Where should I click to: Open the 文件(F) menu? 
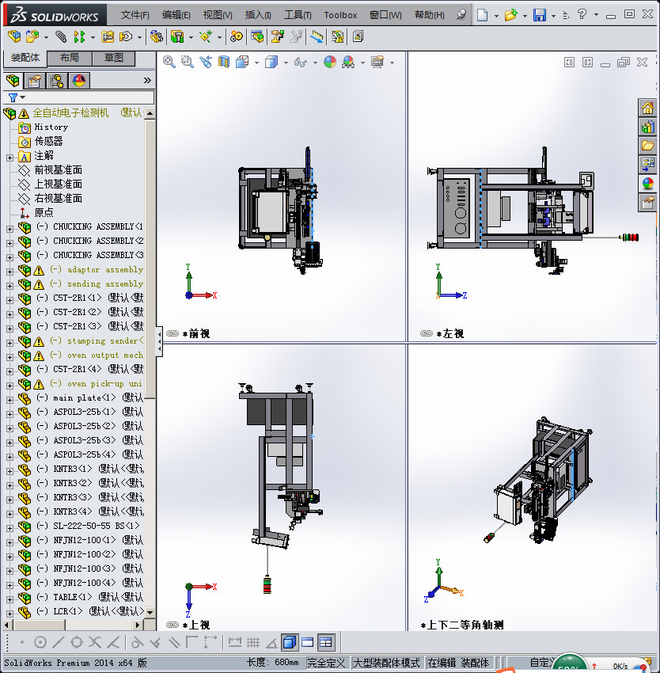click(x=135, y=15)
